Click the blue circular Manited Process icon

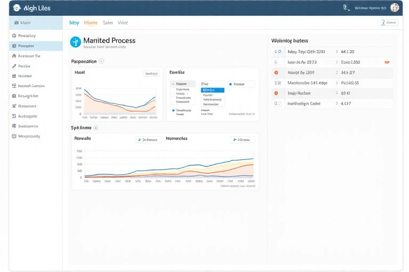75,41
